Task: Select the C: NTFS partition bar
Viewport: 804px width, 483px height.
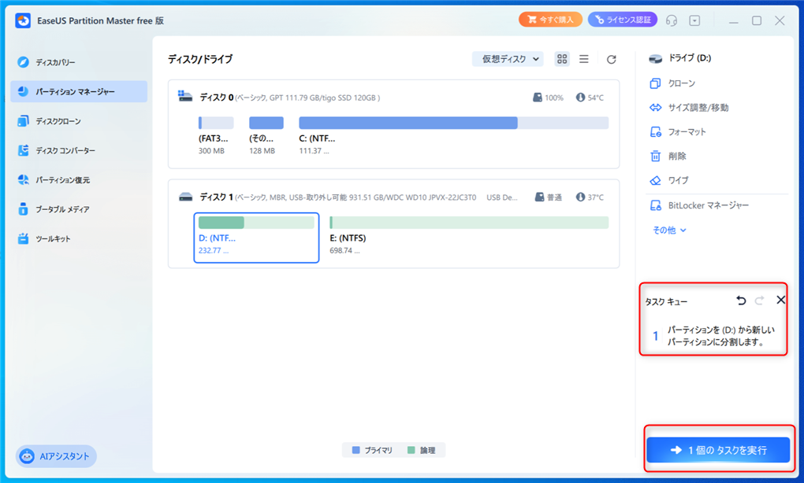Action: (x=453, y=123)
